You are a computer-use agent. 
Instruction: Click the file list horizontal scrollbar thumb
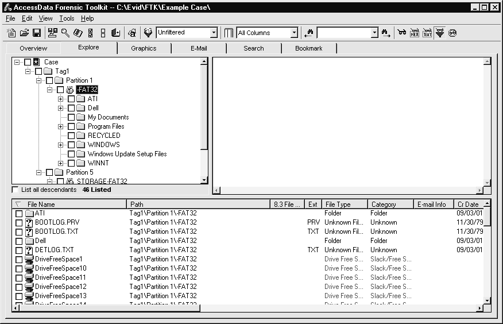pos(110,308)
